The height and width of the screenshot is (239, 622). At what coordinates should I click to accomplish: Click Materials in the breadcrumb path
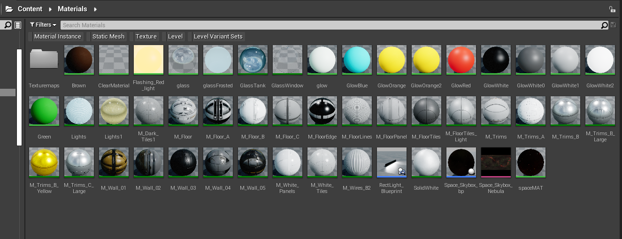tap(72, 9)
